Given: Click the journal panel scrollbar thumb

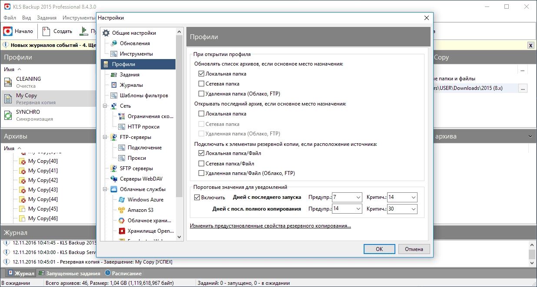Looking at the screenshot, I should pyautogui.click(x=532, y=254).
